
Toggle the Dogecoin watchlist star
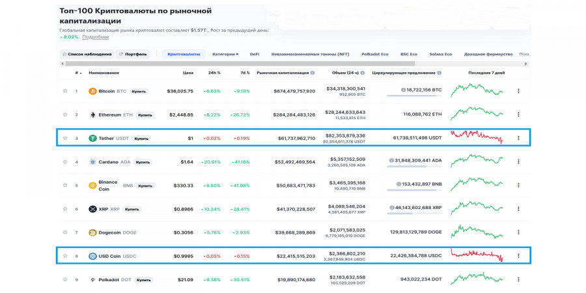[65, 232]
